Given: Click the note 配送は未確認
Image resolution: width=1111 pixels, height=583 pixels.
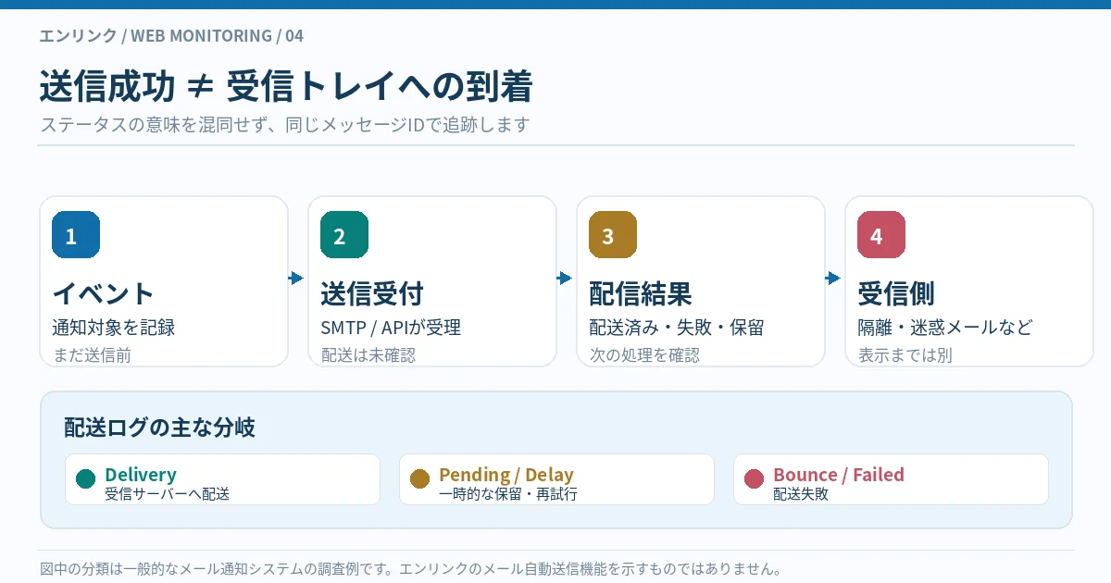Looking at the screenshot, I should click(368, 354).
